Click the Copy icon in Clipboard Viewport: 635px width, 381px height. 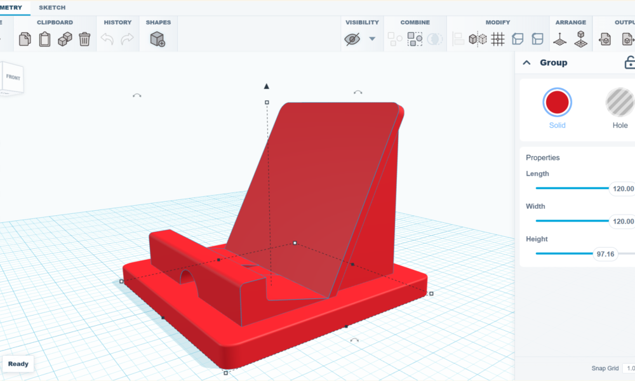(25, 39)
